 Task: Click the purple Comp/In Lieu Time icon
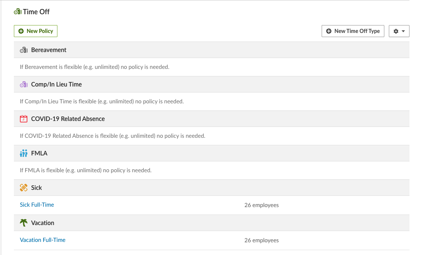[24, 84]
